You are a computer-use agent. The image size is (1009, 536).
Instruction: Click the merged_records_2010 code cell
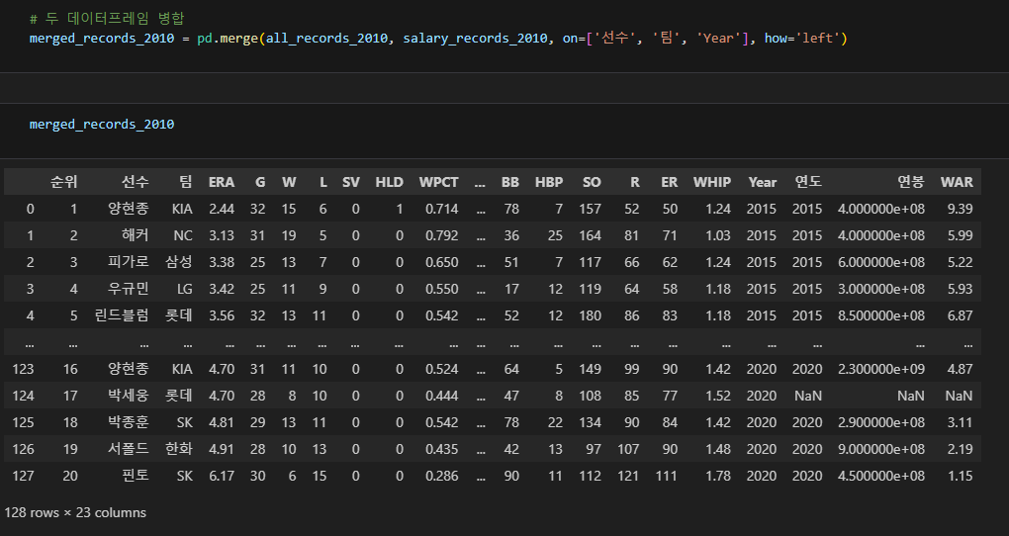[102, 125]
